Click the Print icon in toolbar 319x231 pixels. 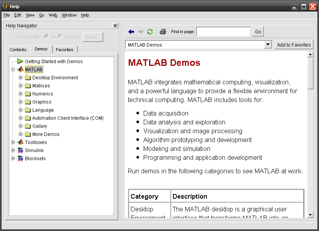(163, 32)
